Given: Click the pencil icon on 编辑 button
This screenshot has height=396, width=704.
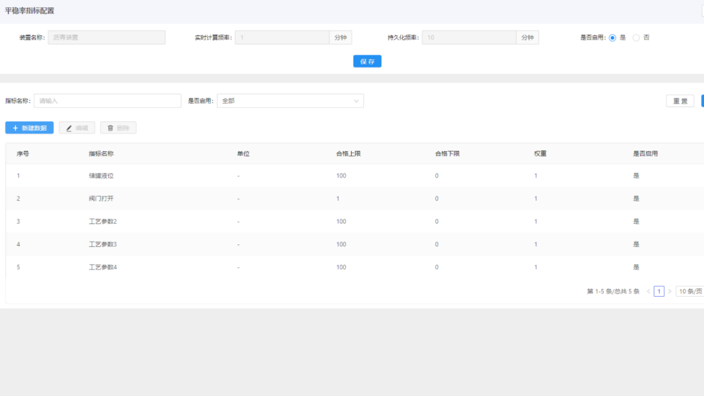Looking at the screenshot, I should click(69, 128).
